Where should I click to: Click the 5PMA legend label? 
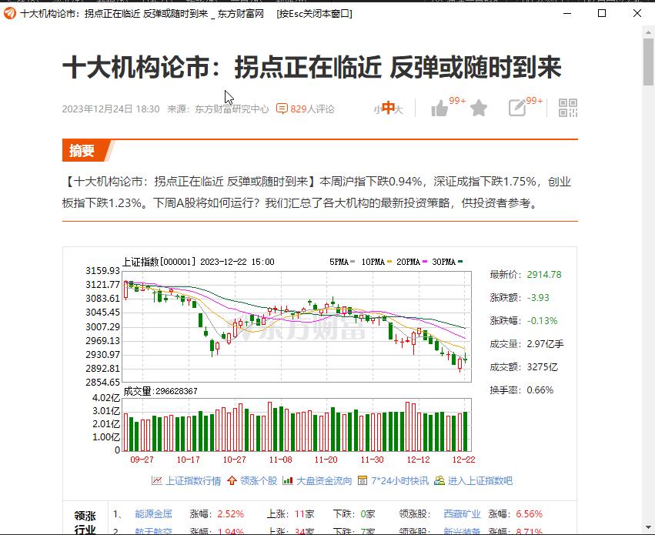click(339, 262)
